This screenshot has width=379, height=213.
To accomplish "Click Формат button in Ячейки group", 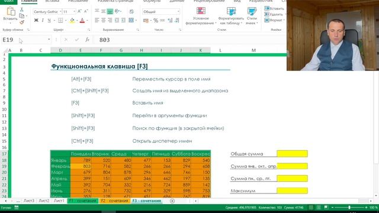I will click(x=274, y=20).
